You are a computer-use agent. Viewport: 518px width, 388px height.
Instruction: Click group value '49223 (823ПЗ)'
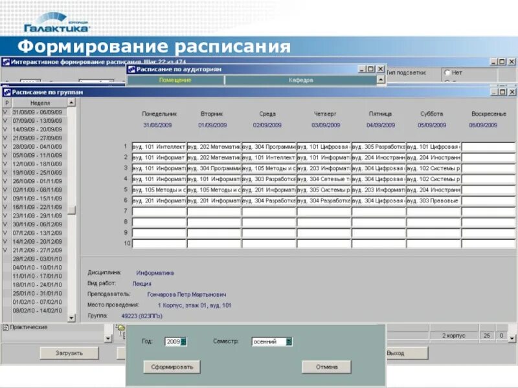point(142,316)
